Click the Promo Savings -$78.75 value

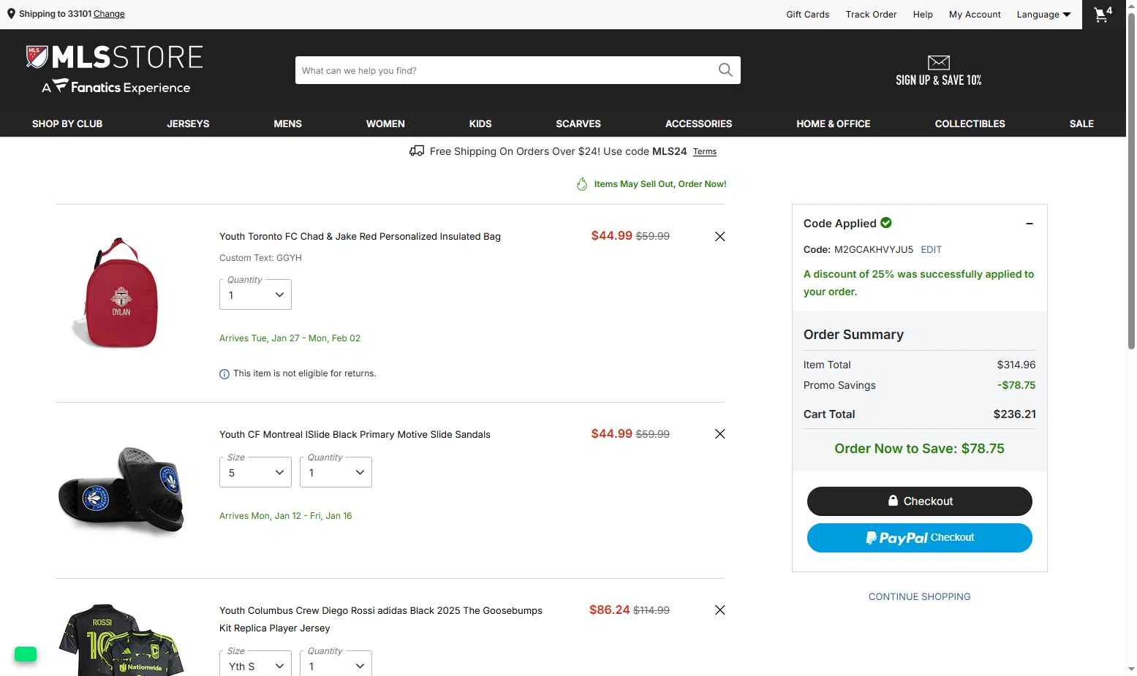[1016, 385]
